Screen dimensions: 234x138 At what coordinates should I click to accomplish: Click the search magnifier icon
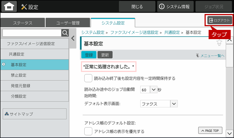click(x=65, y=33)
